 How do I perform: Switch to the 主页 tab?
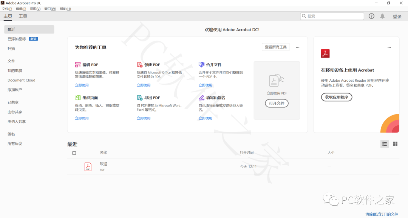pyautogui.click(x=8, y=16)
